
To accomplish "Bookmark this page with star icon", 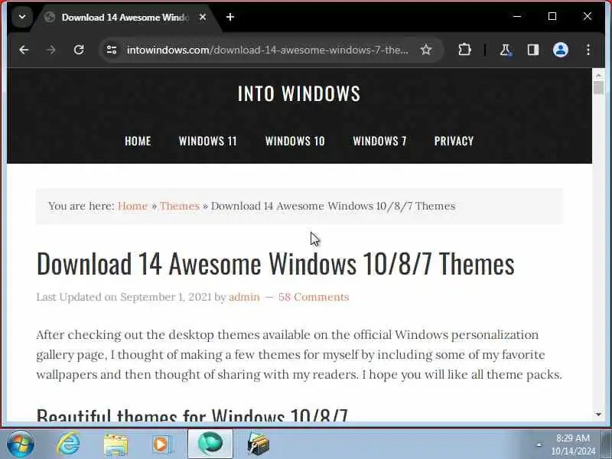I will (426, 50).
